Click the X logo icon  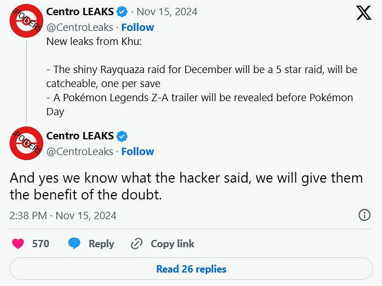pos(364,13)
